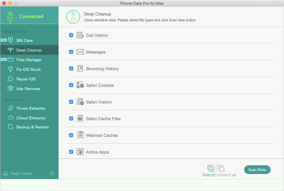Switch to Repair iOS

(x=29, y=79)
